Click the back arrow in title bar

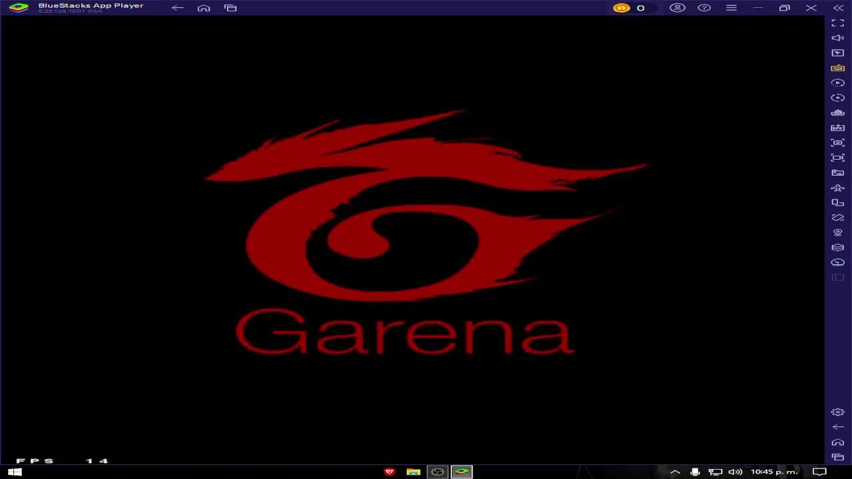pos(177,8)
